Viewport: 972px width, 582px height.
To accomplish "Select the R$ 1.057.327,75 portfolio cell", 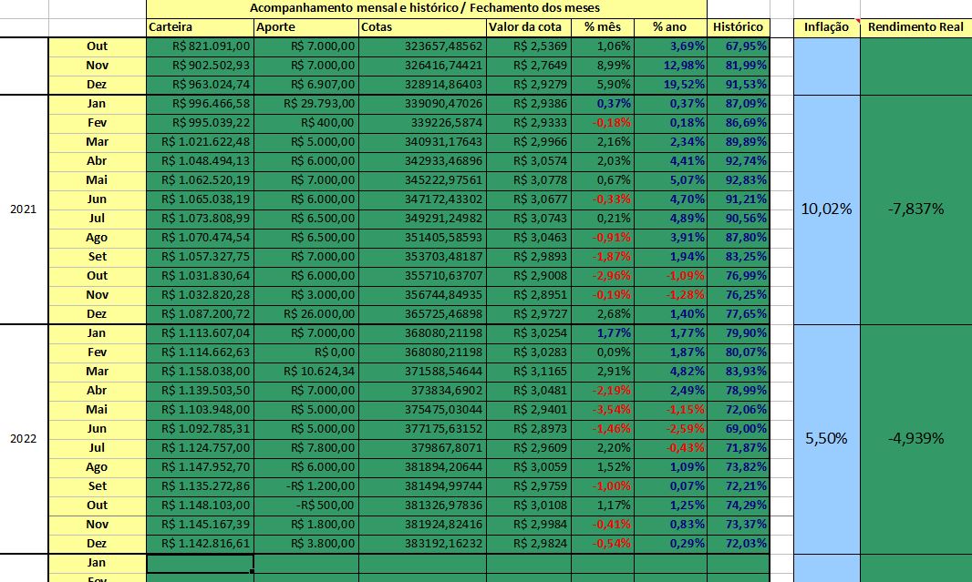I will [201, 257].
